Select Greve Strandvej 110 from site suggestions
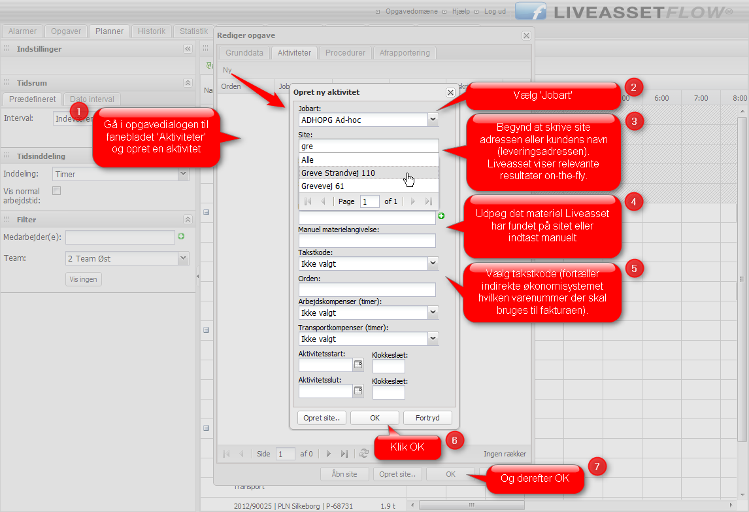Image resolution: width=749 pixels, height=512 pixels. (x=338, y=173)
